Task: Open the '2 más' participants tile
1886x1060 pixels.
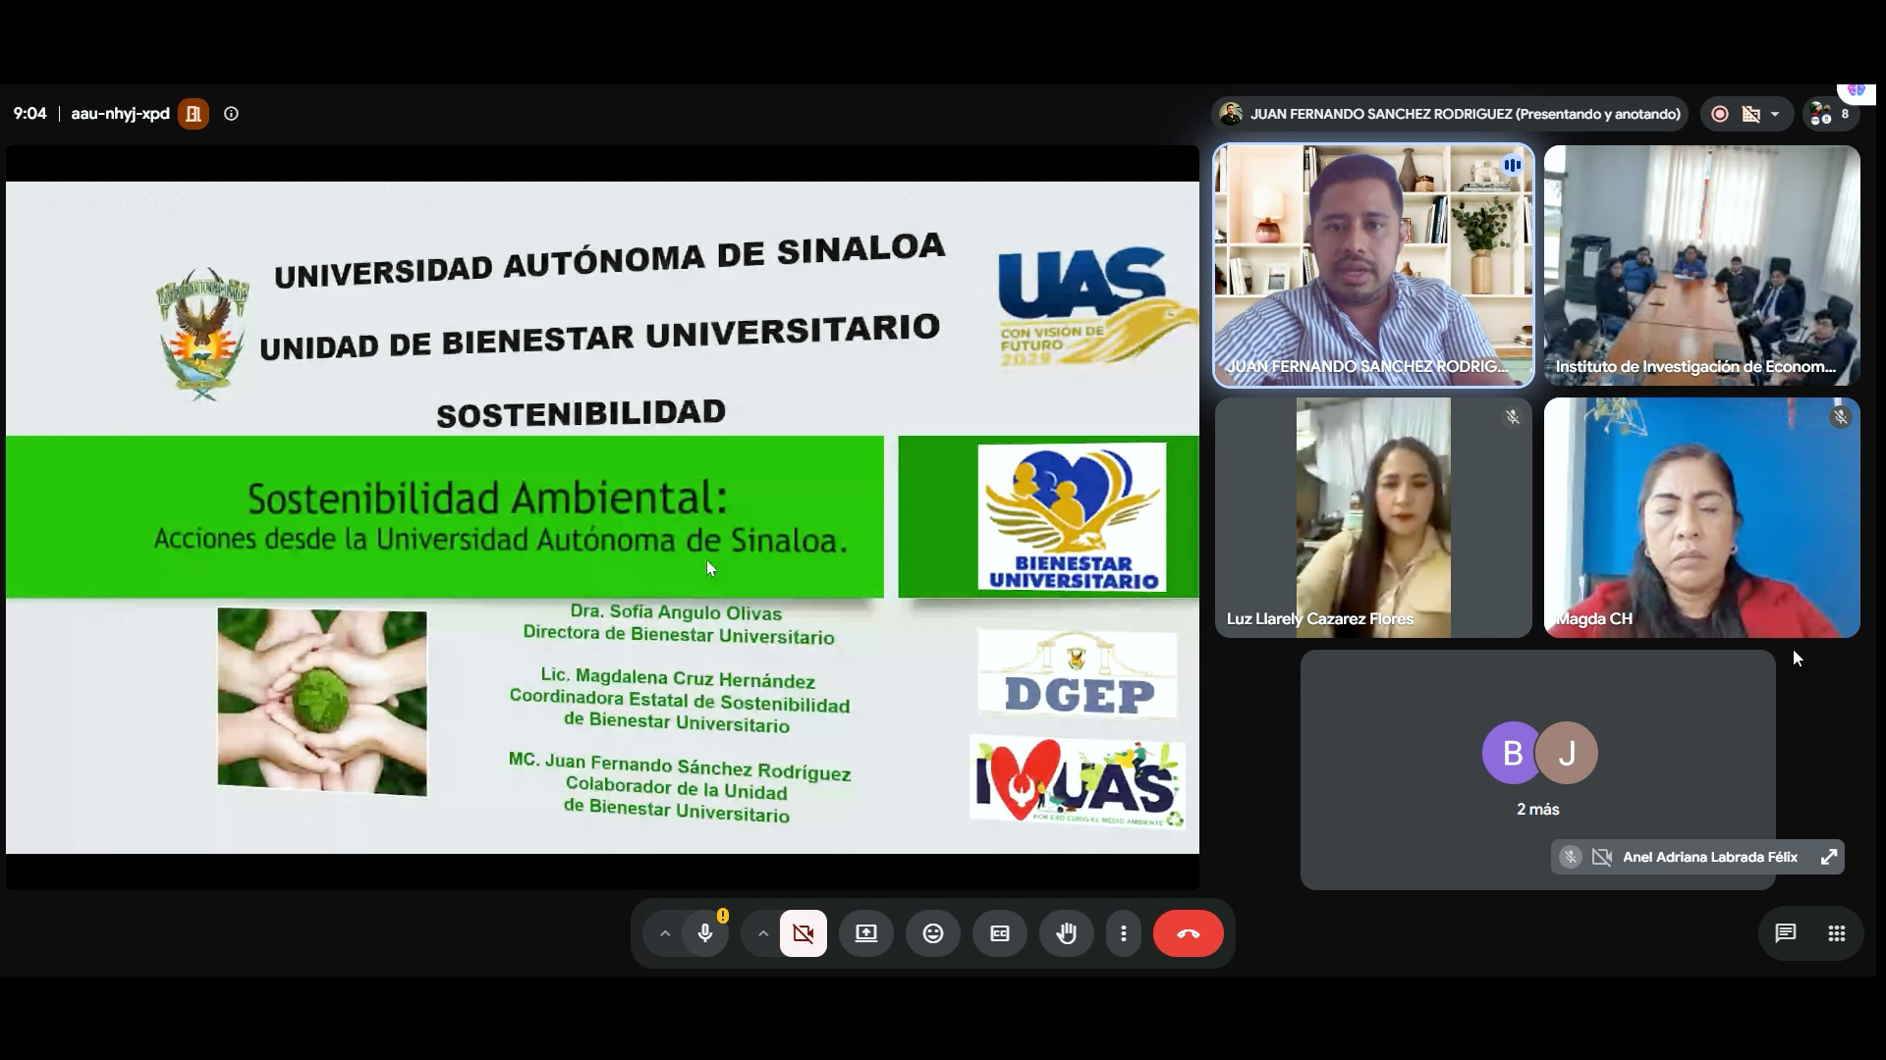Action: (1538, 769)
